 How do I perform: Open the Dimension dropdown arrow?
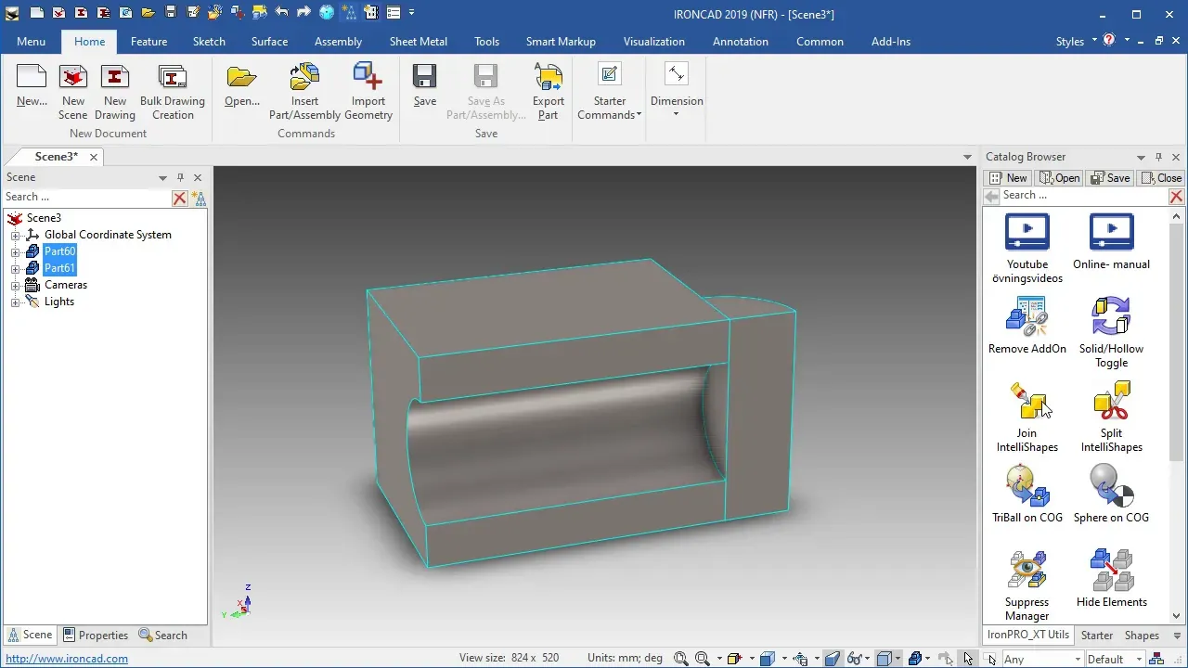[676, 114]
